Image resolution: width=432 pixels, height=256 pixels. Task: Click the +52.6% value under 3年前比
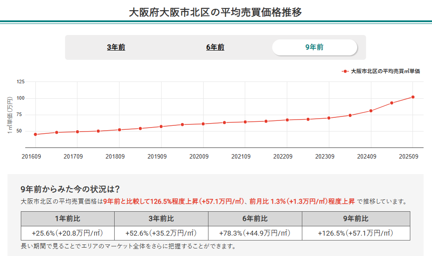pyautogui.click(x=161, y=233)
